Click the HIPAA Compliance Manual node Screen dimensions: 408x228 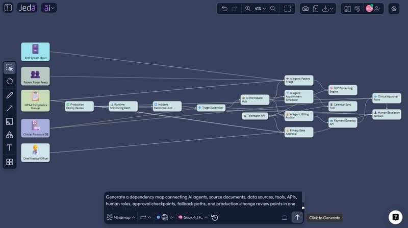[x=35, y=100]
